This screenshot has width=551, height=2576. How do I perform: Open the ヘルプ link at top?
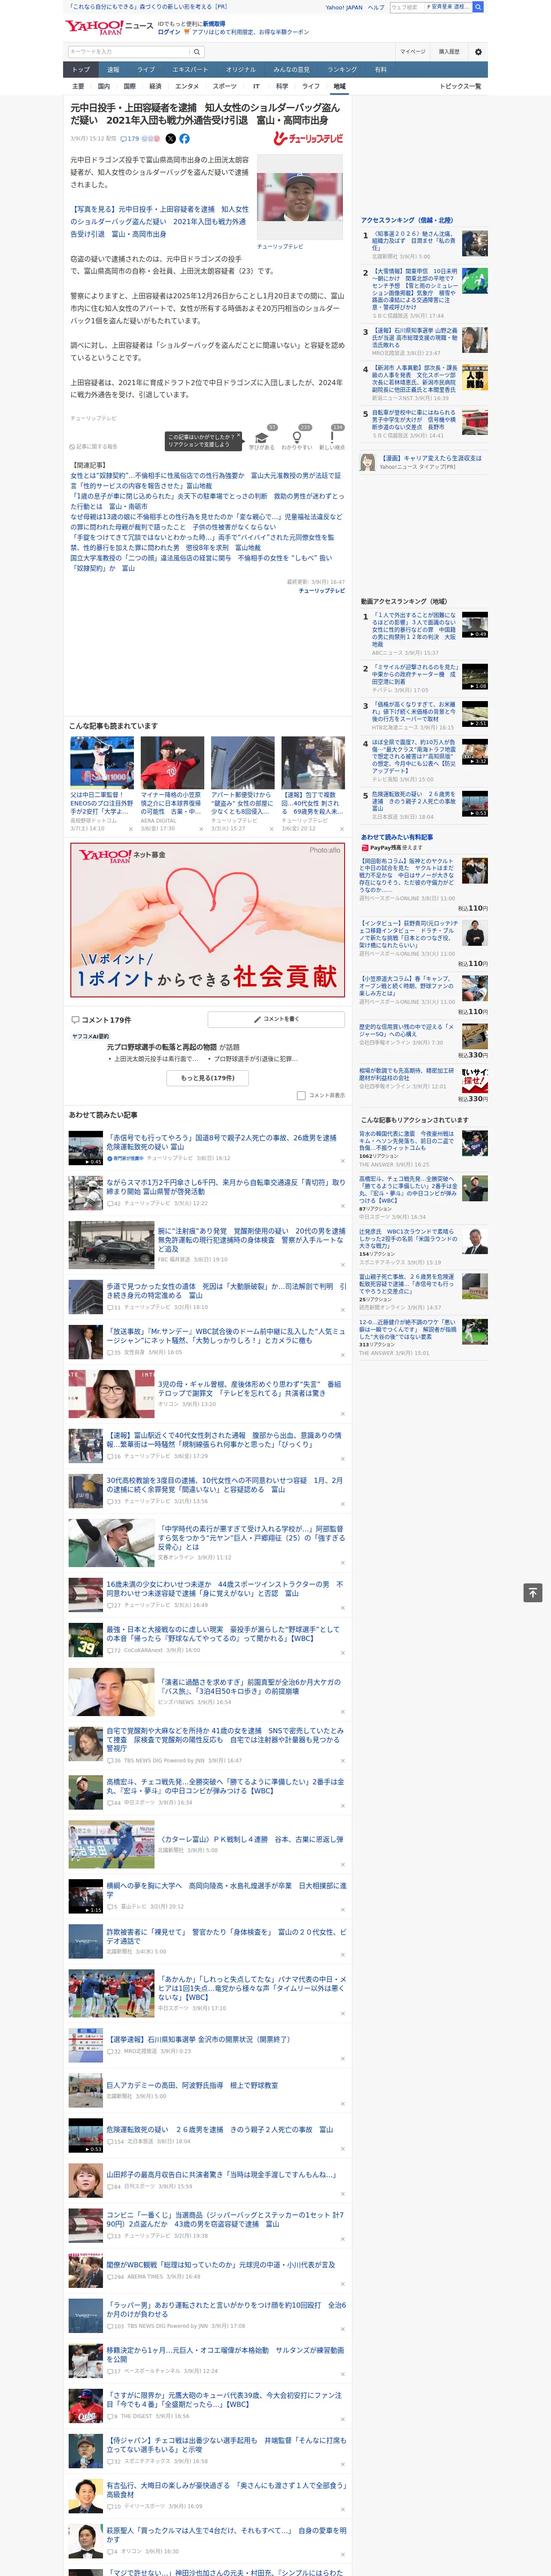[376, 7]
